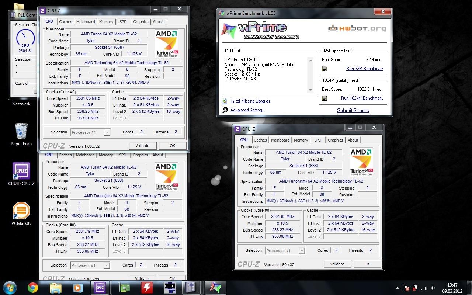
Task: Click the 1022,914 sec best score value
Action: 369,89
